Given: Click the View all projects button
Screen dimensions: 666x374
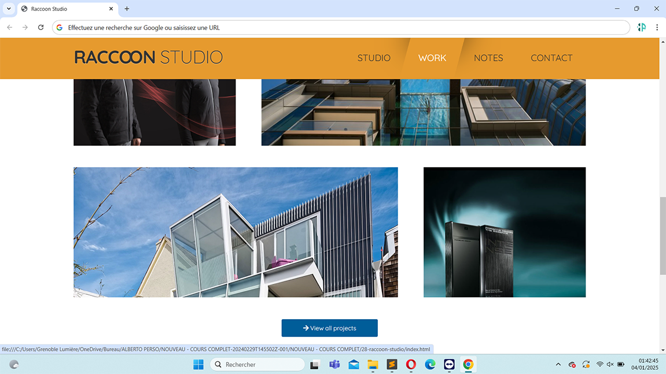Looking at the screenshot, I should [329, 328].
